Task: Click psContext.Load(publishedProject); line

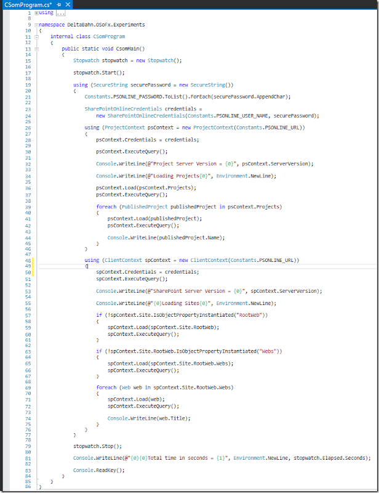Action: point(155,219)
